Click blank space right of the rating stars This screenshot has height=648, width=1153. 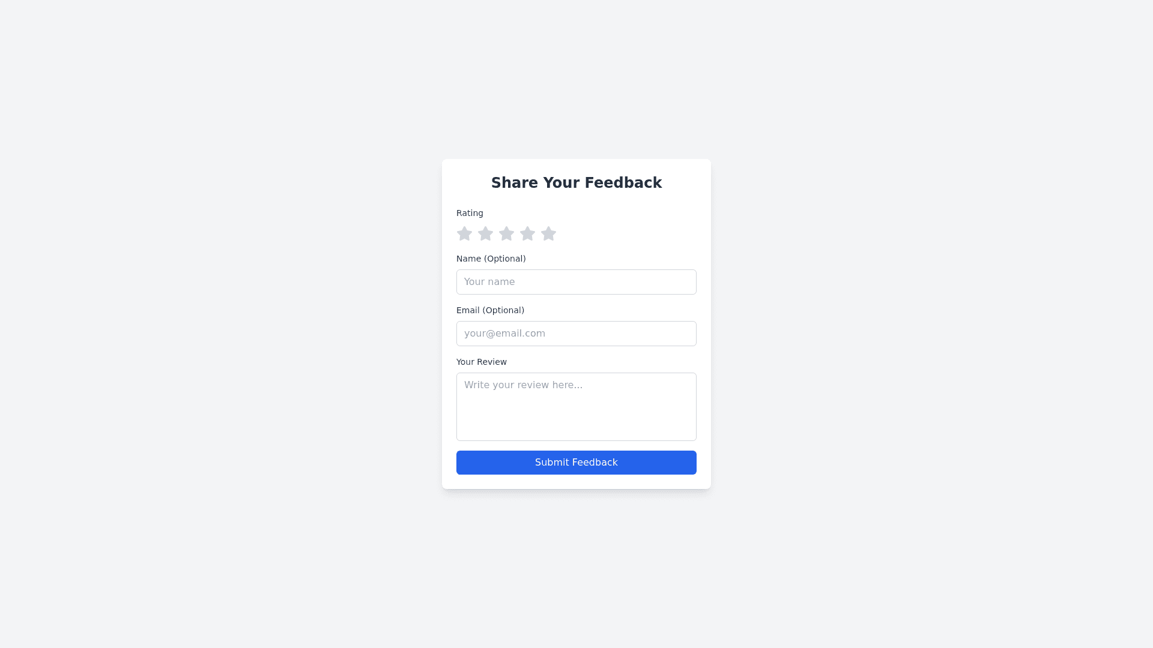[x=631, y=233]
